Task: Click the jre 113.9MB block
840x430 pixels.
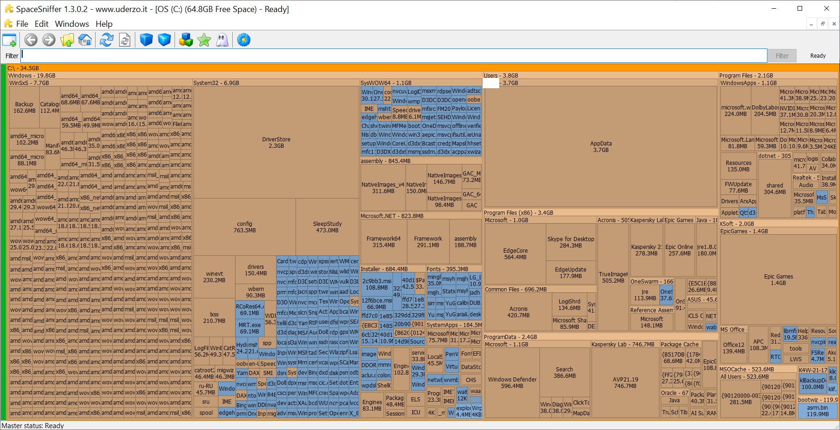Action: coord(645,295)
